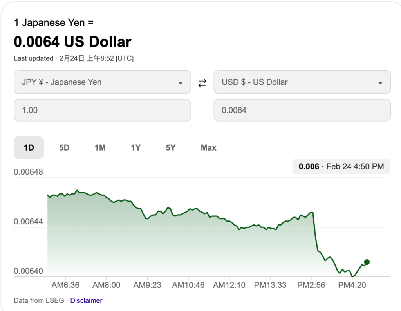Show the 1M chart range
The width and height of the screenshot is (401, 311).
point(100,148)
